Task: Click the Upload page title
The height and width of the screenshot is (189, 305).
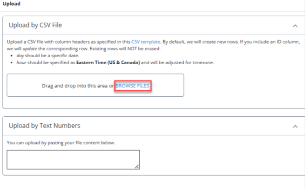Action: pyautogui.click(x=12, y=4)
